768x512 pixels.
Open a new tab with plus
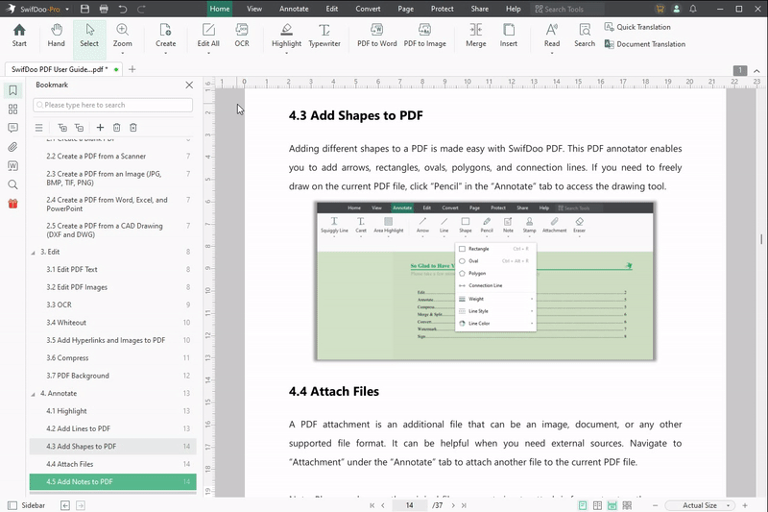coord(132,69)
